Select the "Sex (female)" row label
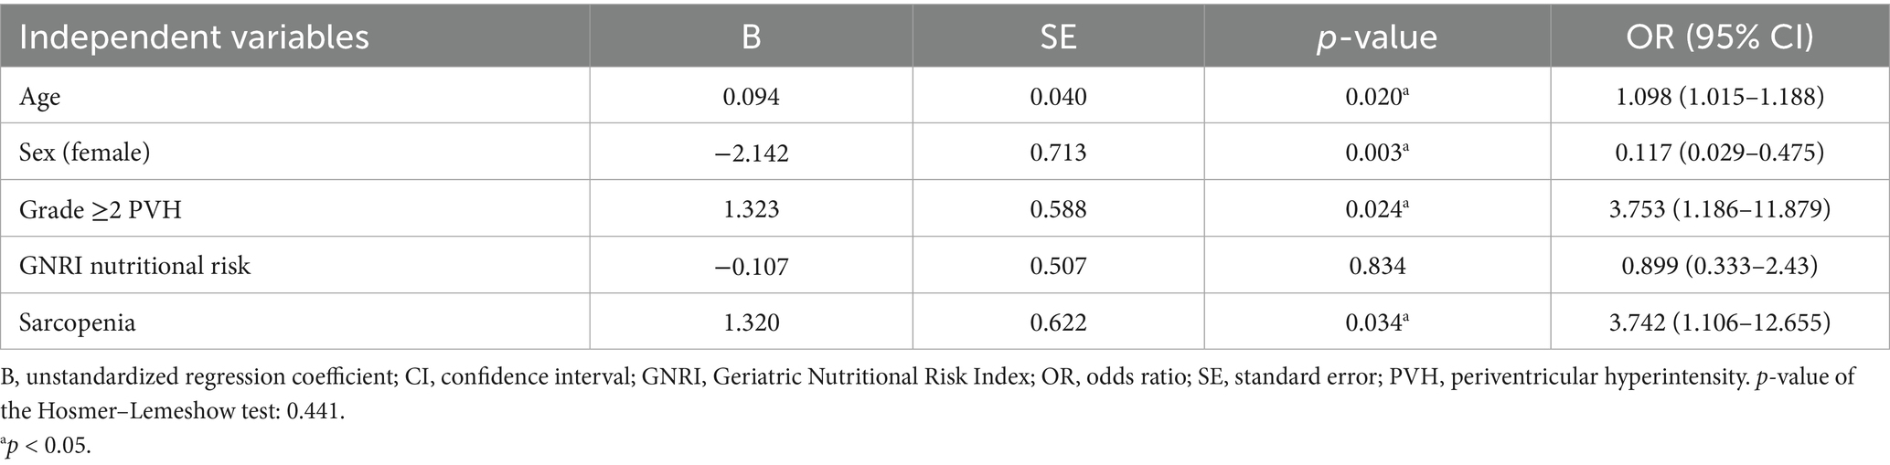Screen dimensions: 1890x465 coord(84,152)
